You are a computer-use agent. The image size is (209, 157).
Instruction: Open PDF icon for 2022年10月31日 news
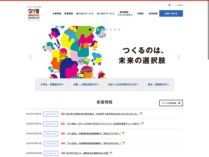123,133
